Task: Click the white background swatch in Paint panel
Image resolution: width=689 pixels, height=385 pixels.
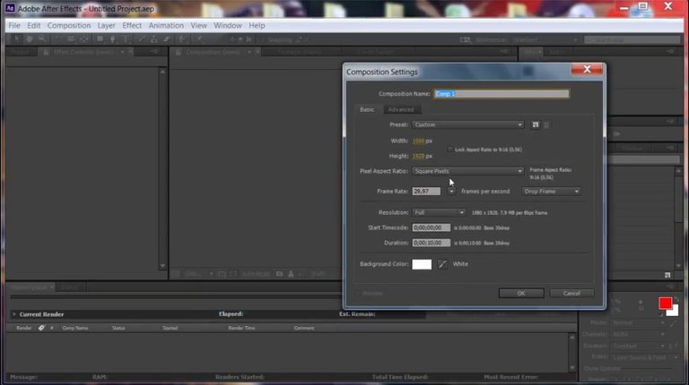Action: click(674, 311)
